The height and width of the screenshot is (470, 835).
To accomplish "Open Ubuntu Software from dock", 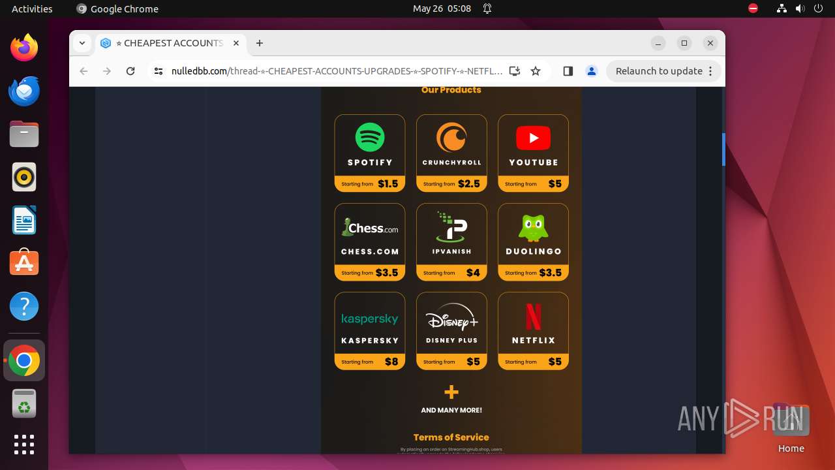I will click(x=24, y=263).
